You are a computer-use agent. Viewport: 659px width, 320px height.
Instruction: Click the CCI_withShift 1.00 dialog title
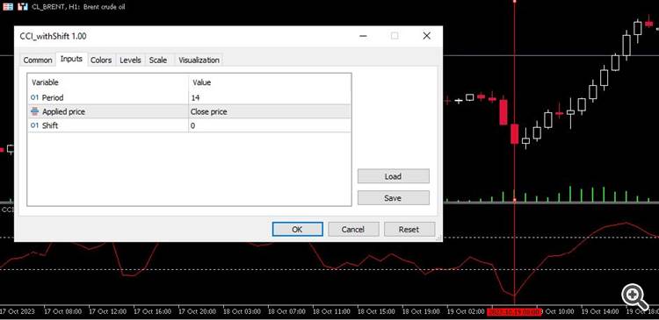(53, 37)
